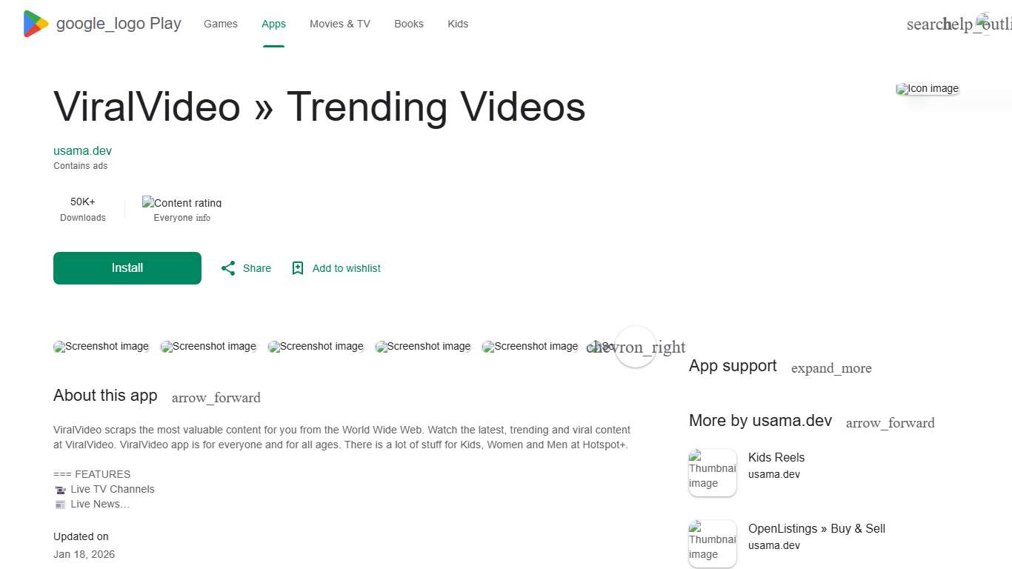Open the info tooltip beside Everyone rating
This screenshot has height=569, width=1012.
point(202,217)
